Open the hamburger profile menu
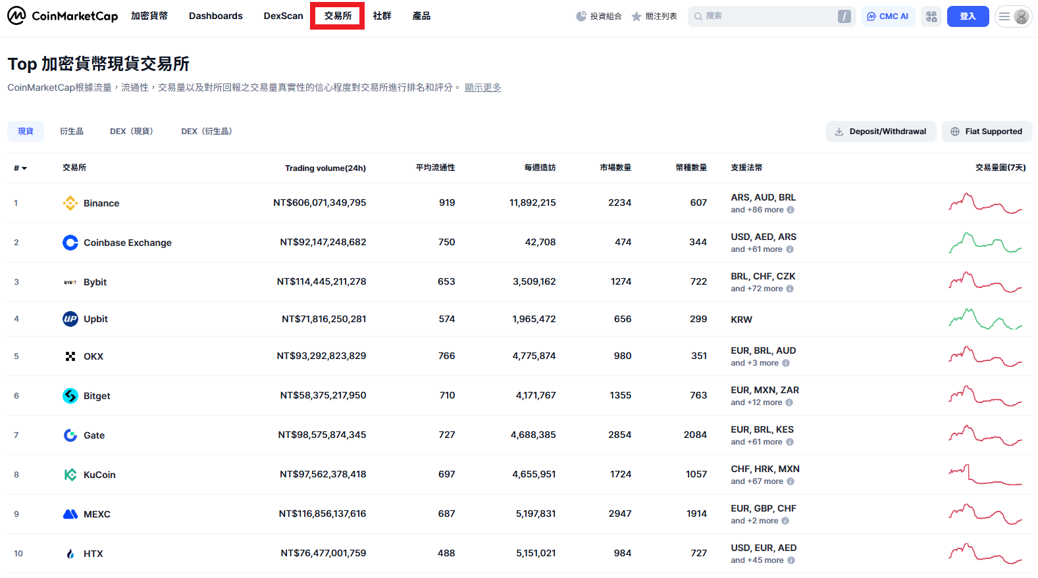 (1012, 16)
